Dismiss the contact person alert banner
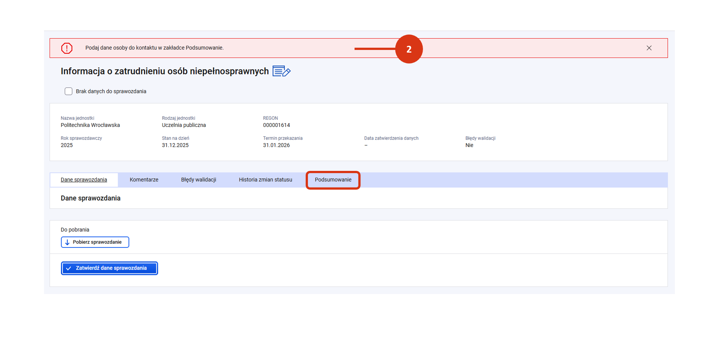Image resolution: width=720 pixels, height=347 pixels. point(649,48)
